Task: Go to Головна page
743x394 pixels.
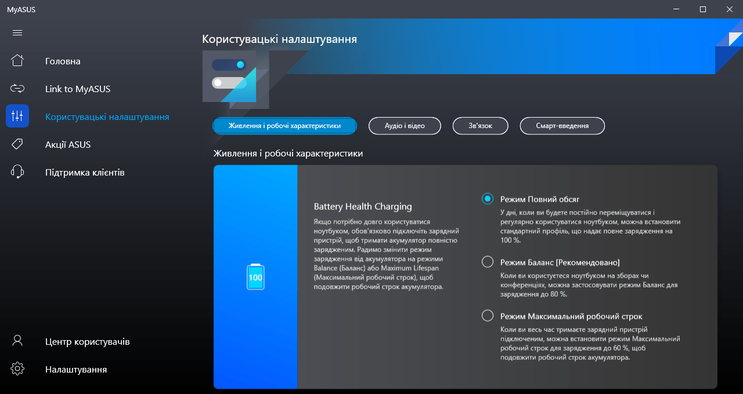Action: tap(63, 61)
